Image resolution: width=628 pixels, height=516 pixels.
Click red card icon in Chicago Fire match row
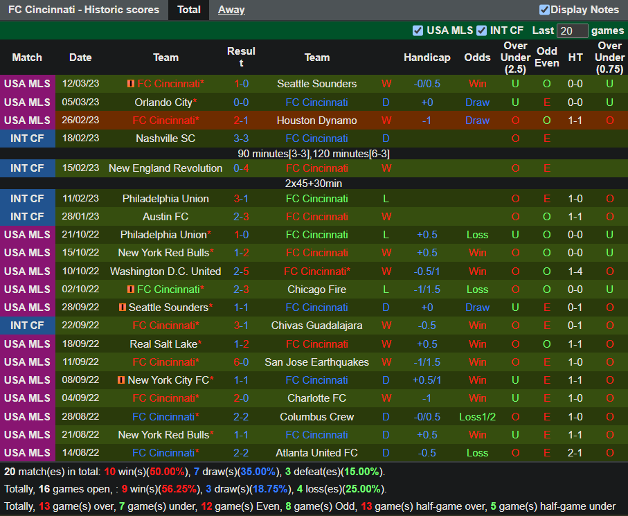pyautogui.click(x=131, y=290)
